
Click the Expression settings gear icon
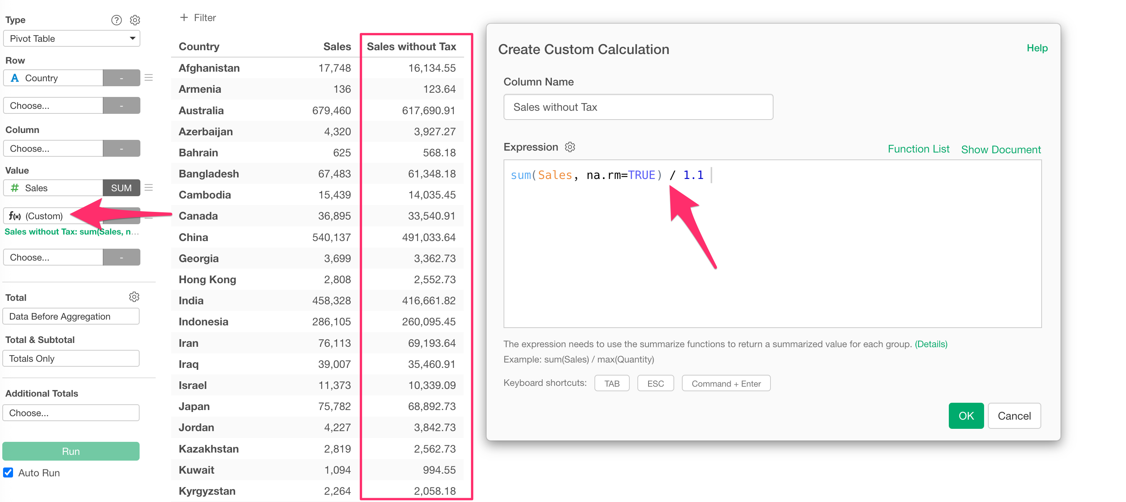[570, 147]
